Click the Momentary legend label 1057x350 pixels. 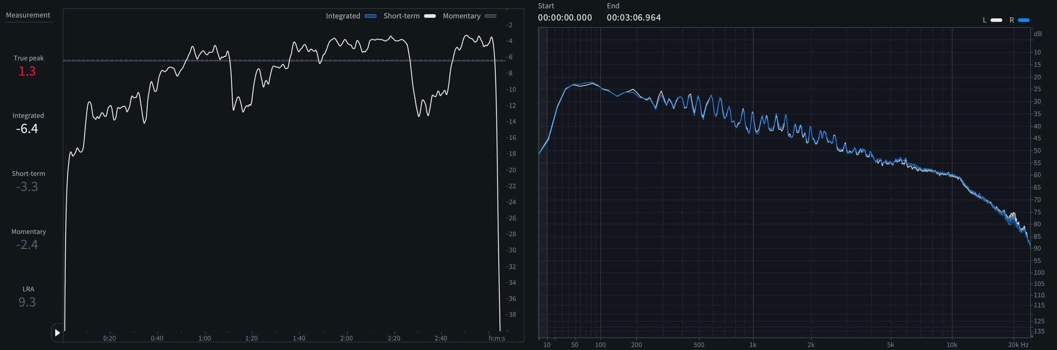462,16
